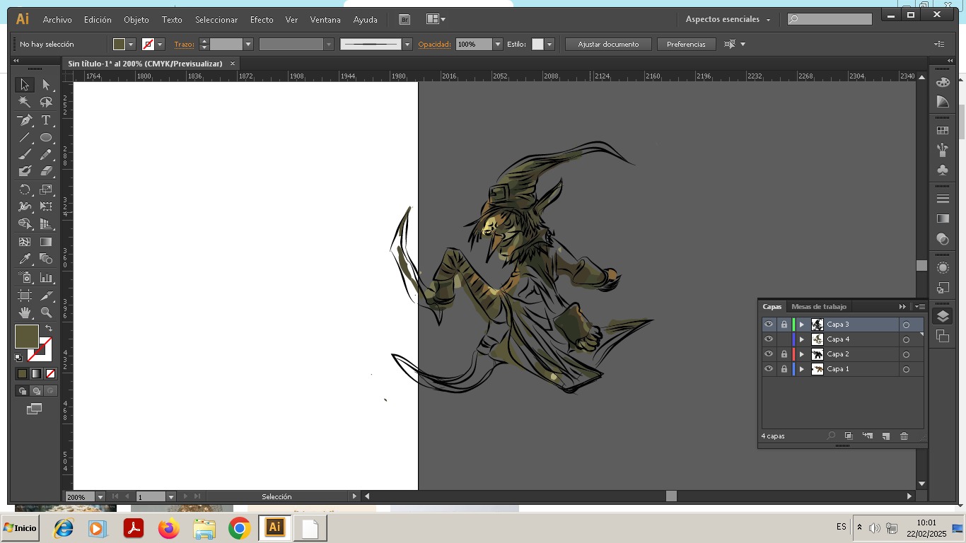This screenshot has width=966, height=543.
Task: Select the Magic Wand tool
Action: tap(25, 103)
